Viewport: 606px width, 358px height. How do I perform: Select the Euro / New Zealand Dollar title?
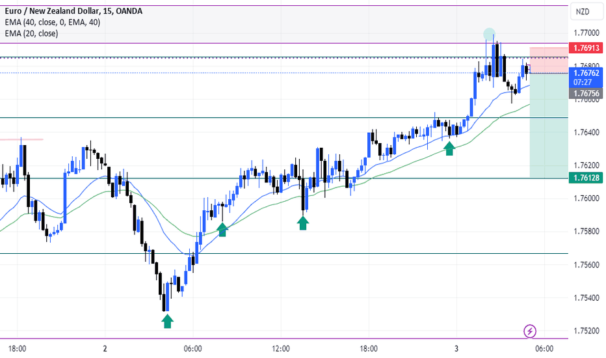[73, 11]
